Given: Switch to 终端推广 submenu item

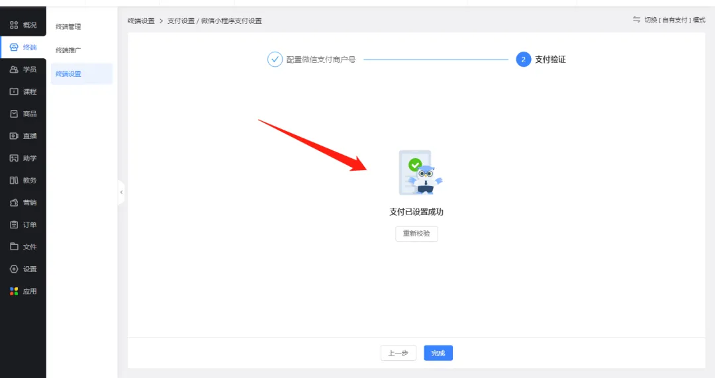Looking at the screenshot, I should [x=68, y=50].
